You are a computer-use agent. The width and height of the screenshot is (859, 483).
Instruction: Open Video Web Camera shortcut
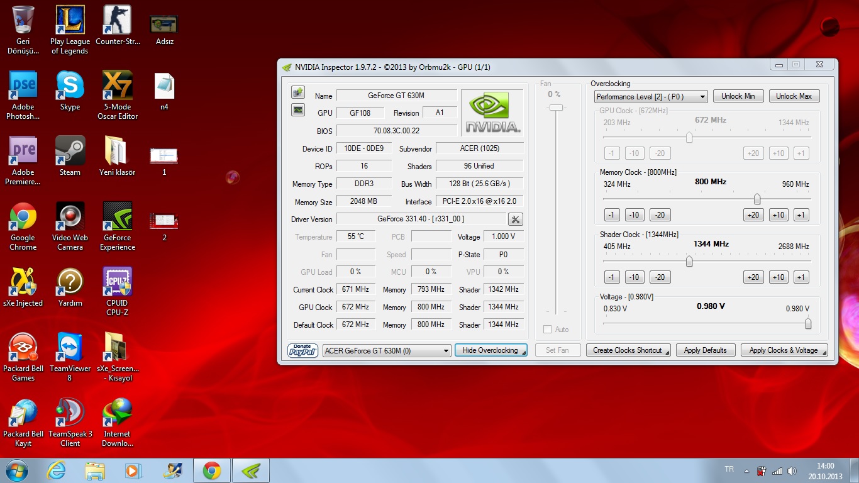tap(70, 226)
